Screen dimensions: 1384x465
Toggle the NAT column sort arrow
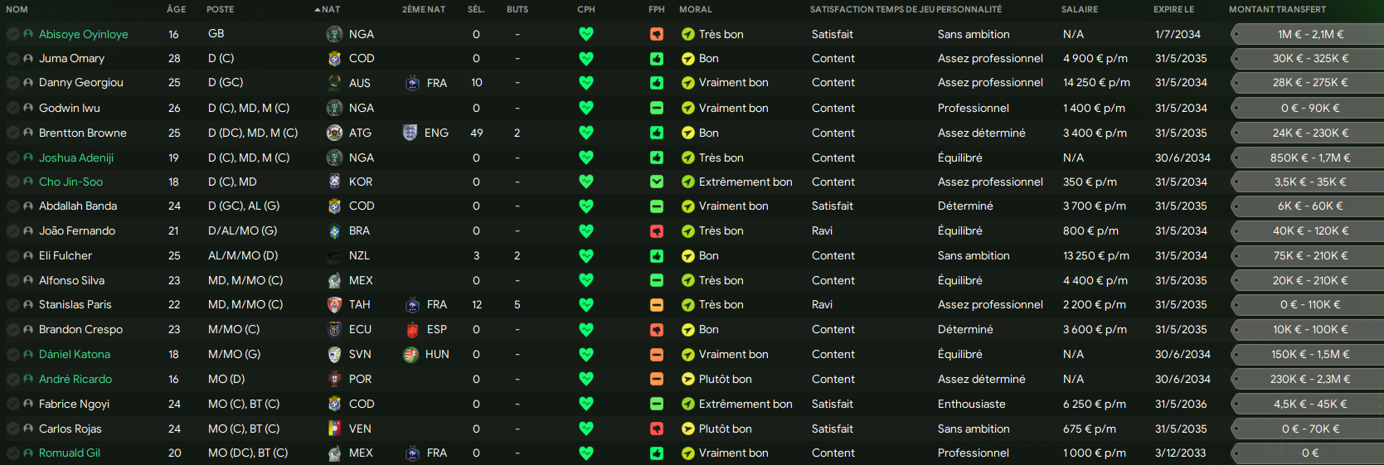click(x=318, y=10)
